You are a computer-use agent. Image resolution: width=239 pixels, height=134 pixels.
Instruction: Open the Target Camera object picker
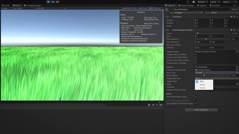coord(237,52)
